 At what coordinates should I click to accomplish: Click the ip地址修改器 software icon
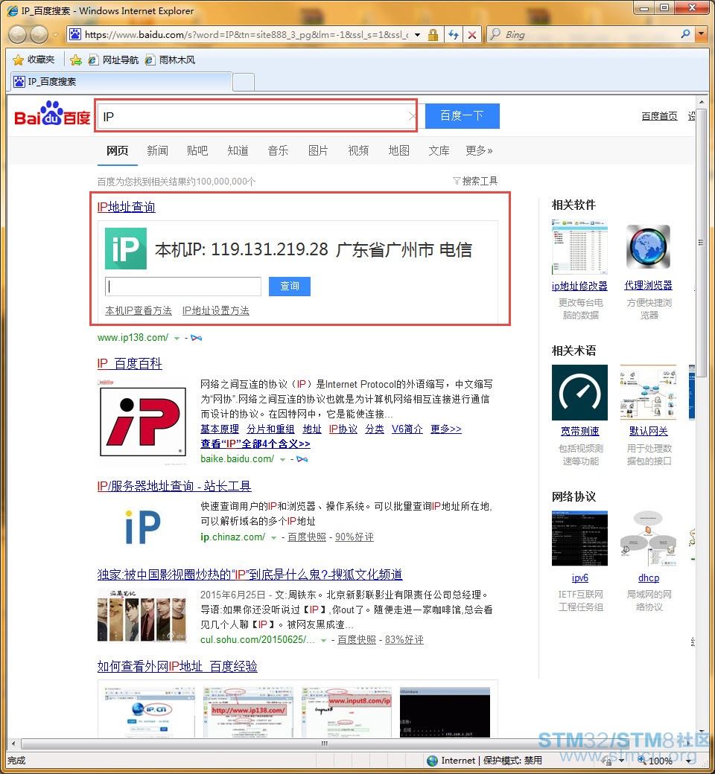pyautogui.click(x=579, y=247)
